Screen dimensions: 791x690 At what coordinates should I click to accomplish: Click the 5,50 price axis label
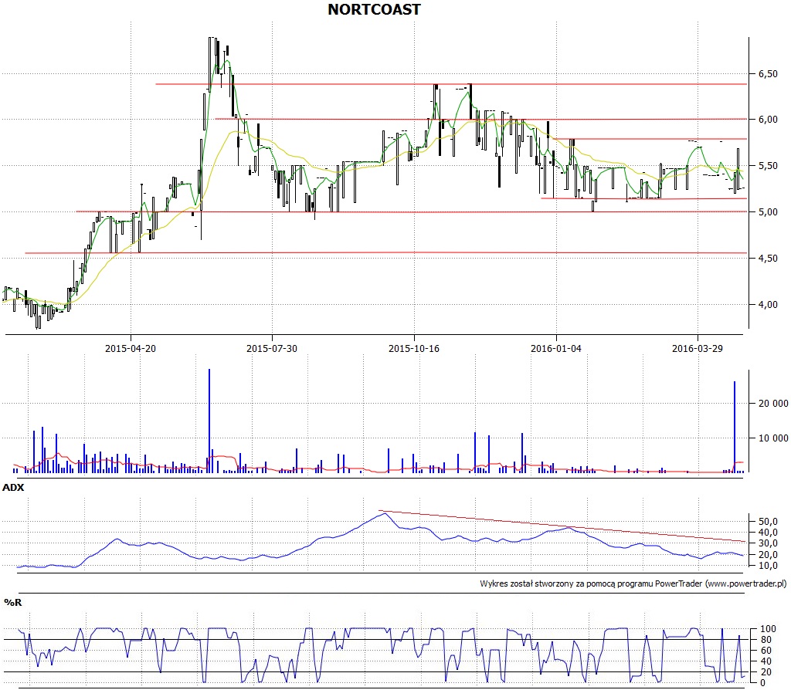pyautogui.click(x=768, y=166)
